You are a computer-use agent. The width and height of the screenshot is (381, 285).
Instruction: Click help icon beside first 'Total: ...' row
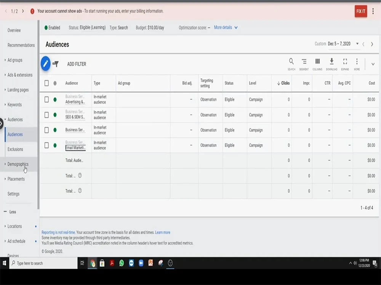(x=80, y=176)
